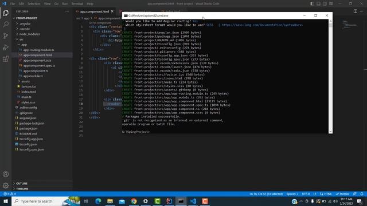Open Prettier status bar item
Viewport: 367px width, 206px height.
point(342,194)
